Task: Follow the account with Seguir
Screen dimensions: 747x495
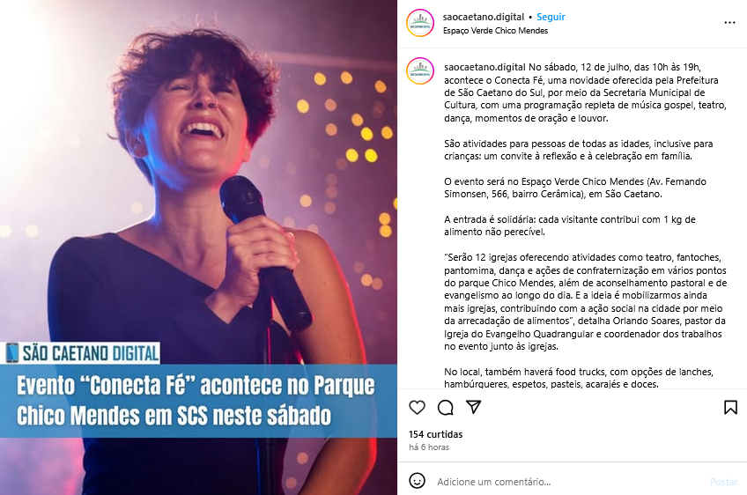Action: (551, 17)
